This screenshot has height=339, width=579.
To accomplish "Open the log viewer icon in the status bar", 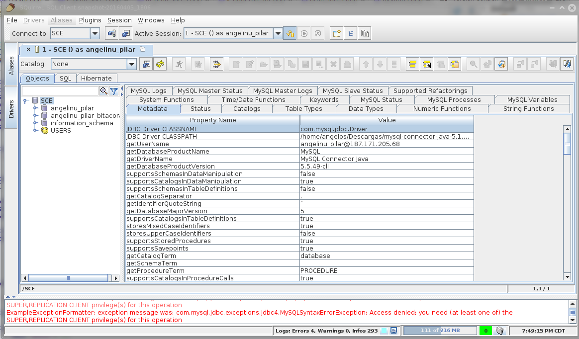I will pyautogui.click(x=392, y=330).
